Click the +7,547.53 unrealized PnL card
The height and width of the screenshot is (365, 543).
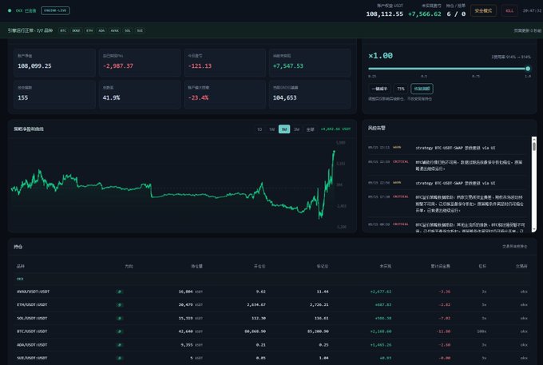(310, 62)
